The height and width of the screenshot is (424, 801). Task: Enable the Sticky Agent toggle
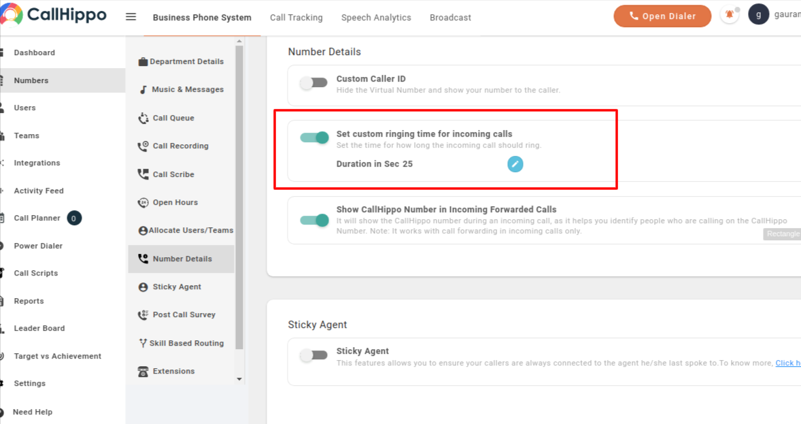[x=313, y=355]
